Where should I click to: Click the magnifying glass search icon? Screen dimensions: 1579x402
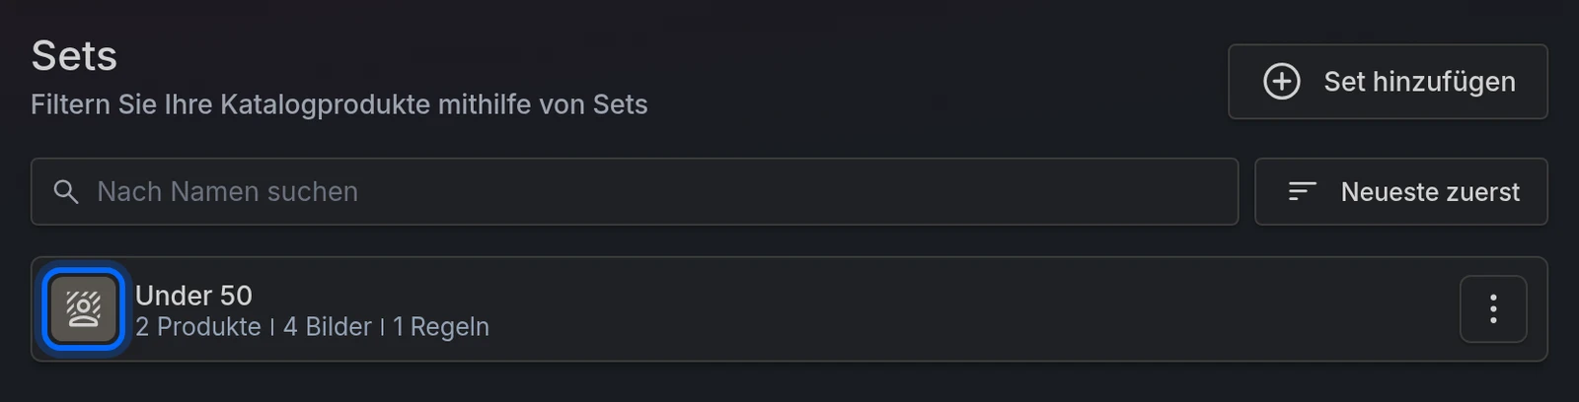pyautogui.click(x=66, y=192)
